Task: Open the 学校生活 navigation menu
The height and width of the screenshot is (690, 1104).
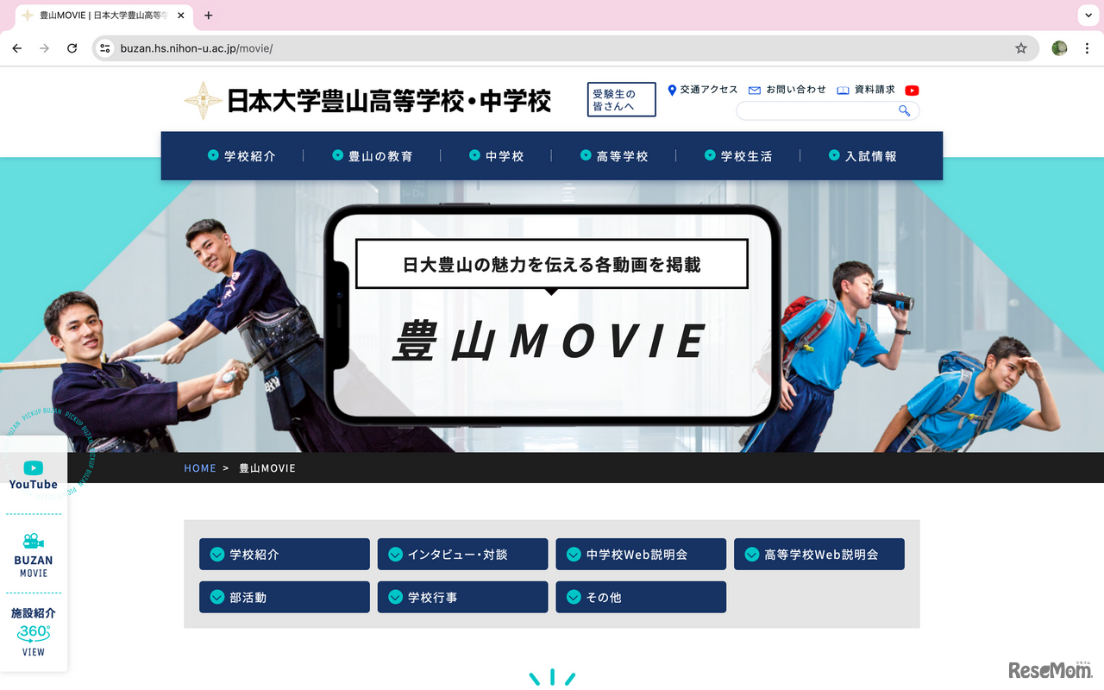Action: [x=738, y=156]
